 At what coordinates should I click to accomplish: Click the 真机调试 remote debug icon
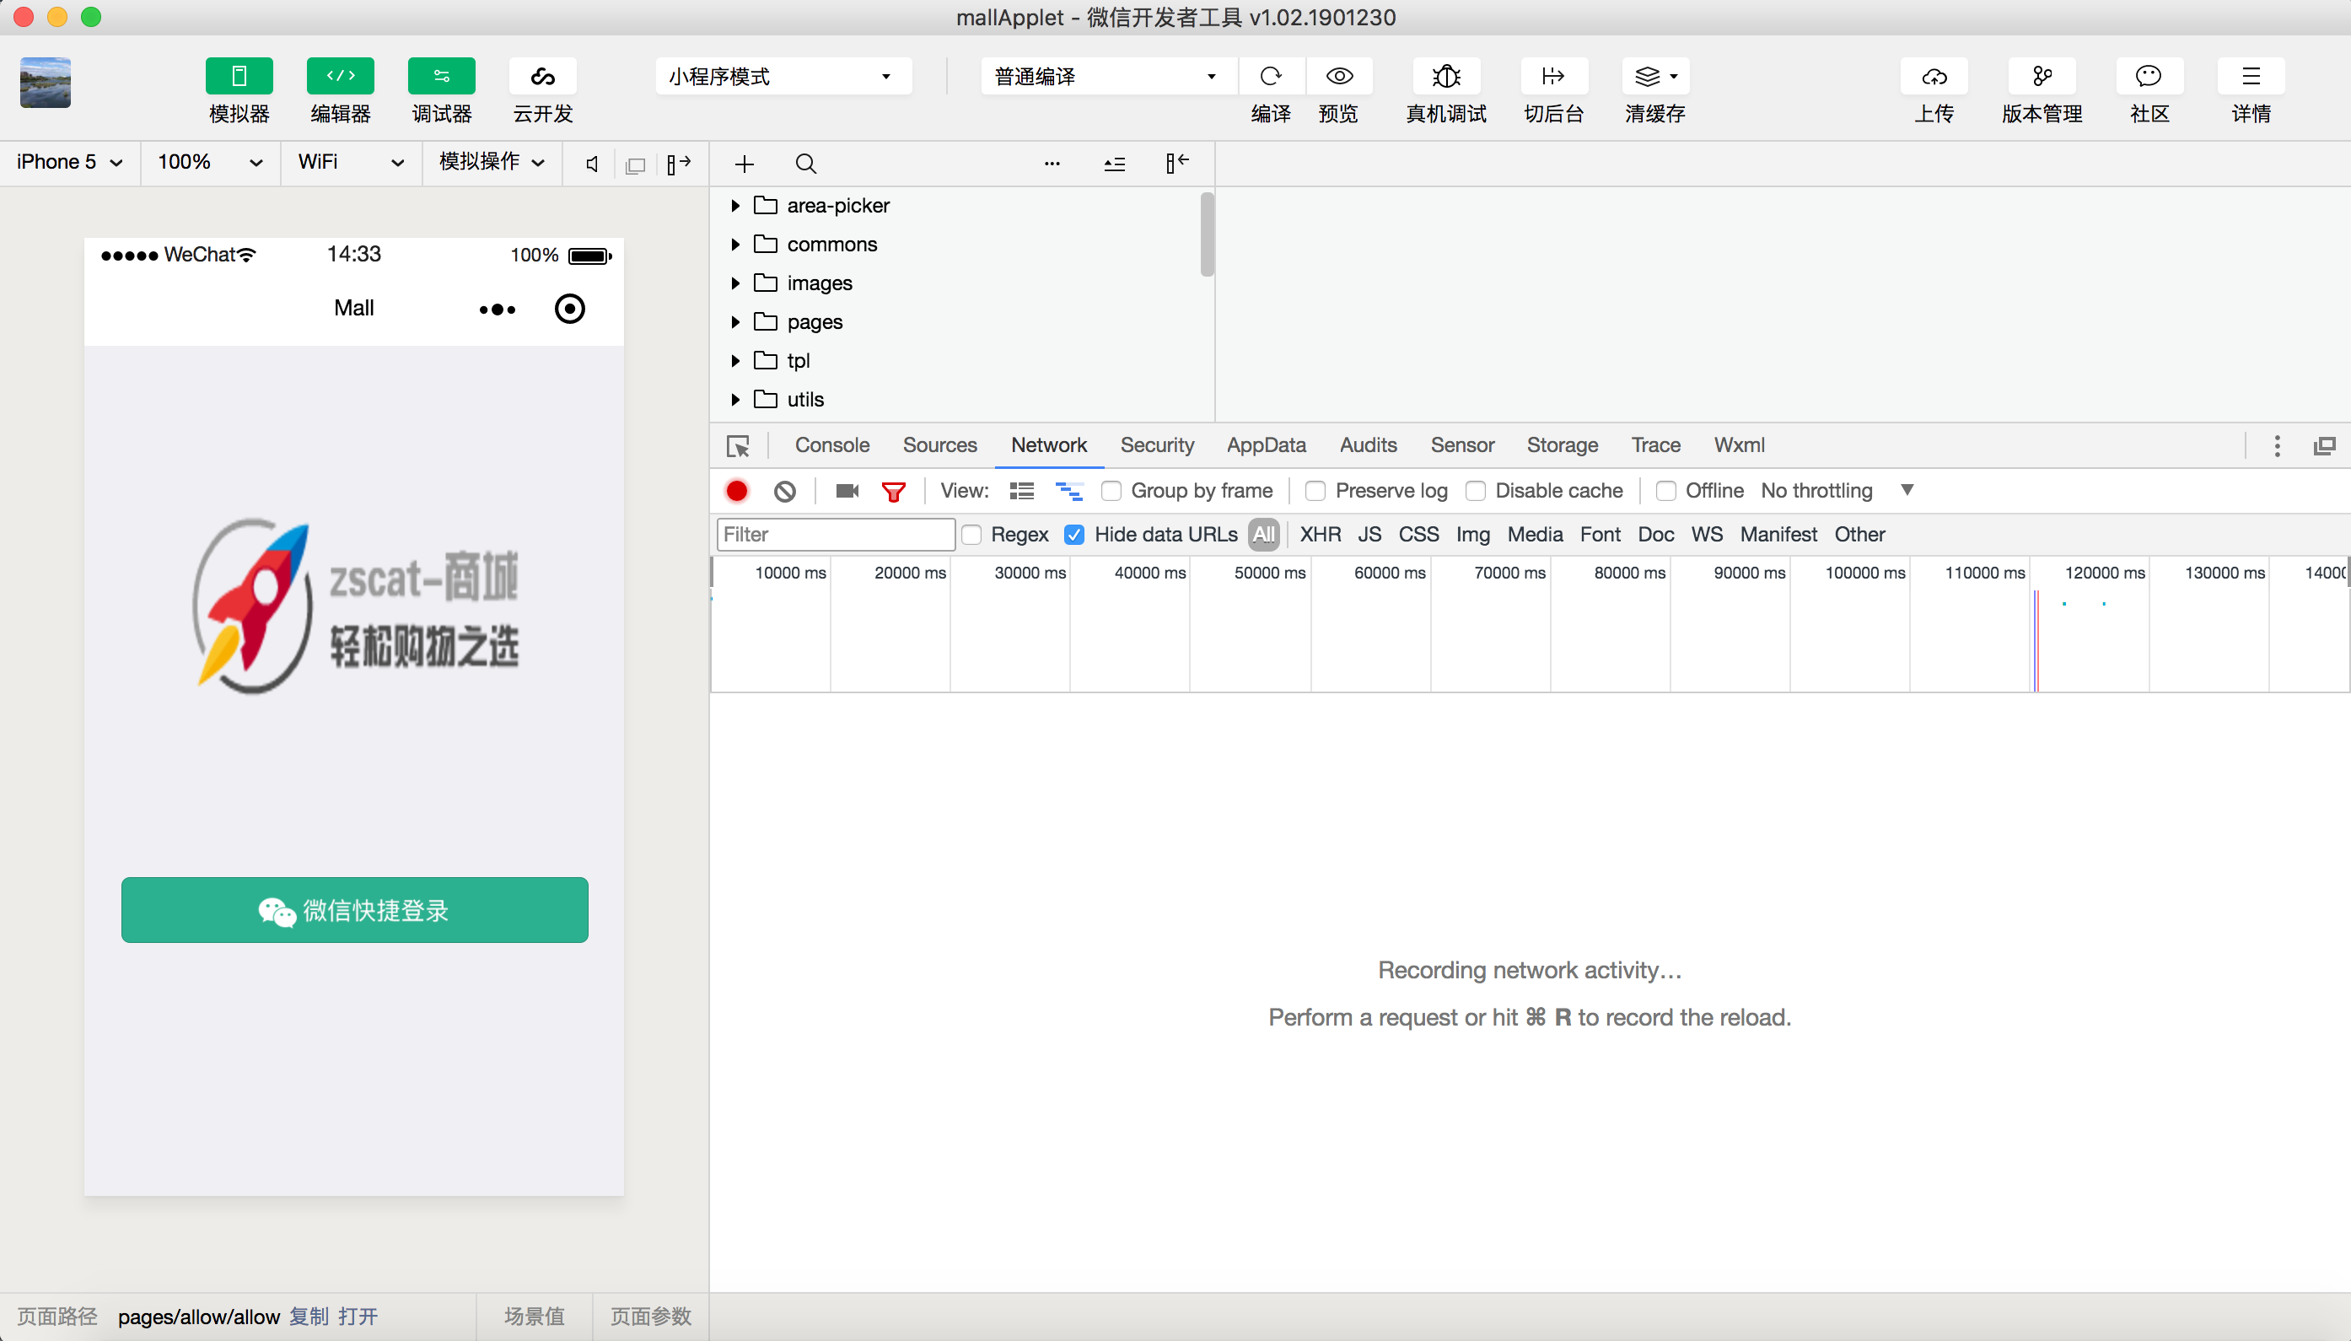(x=1446, y=77)
